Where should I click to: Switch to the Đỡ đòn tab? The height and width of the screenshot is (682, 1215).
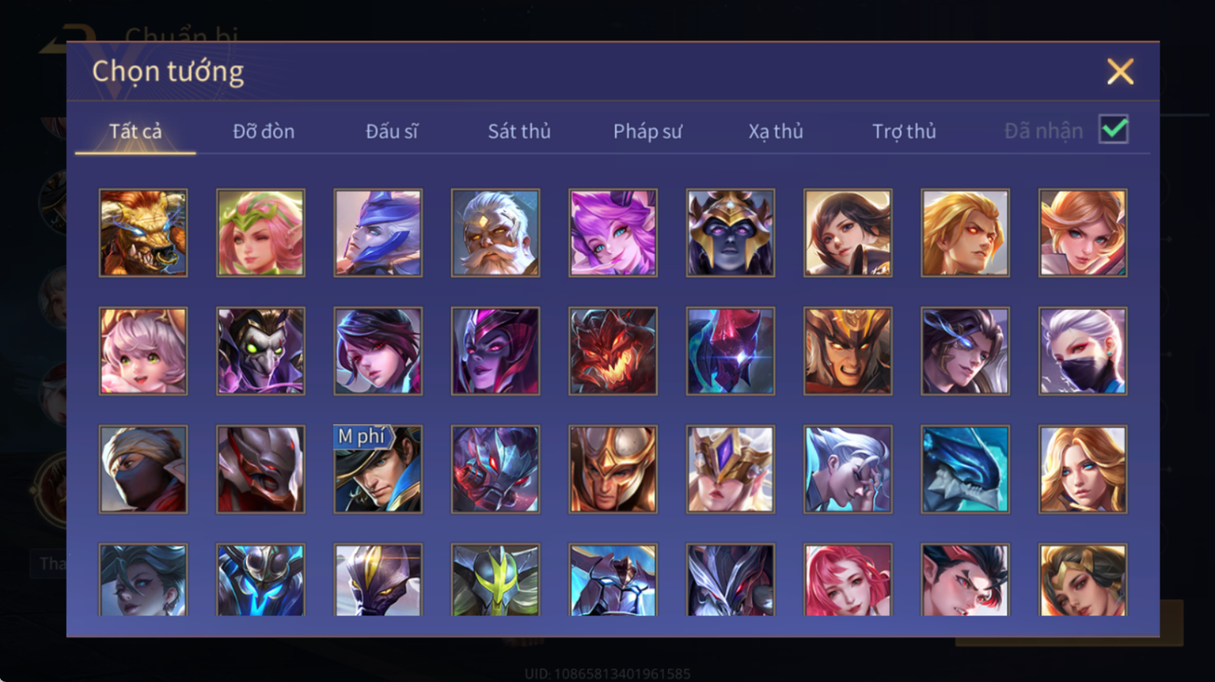click(x=264, y=131)
